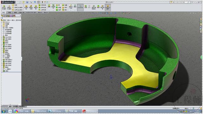Open the Reference Geometry dropdown arrow

coord(71,10)
